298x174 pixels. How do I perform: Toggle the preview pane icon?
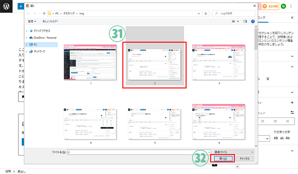[245, 21]
